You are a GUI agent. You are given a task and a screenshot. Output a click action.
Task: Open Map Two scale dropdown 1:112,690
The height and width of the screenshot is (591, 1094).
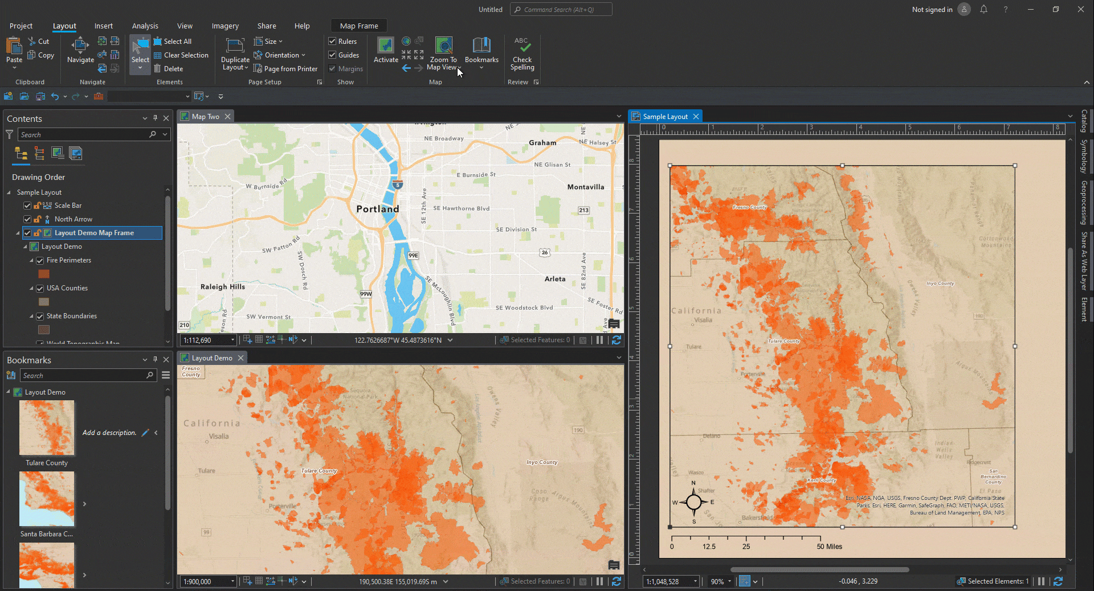pyautogui.click(x=232, y=340)
